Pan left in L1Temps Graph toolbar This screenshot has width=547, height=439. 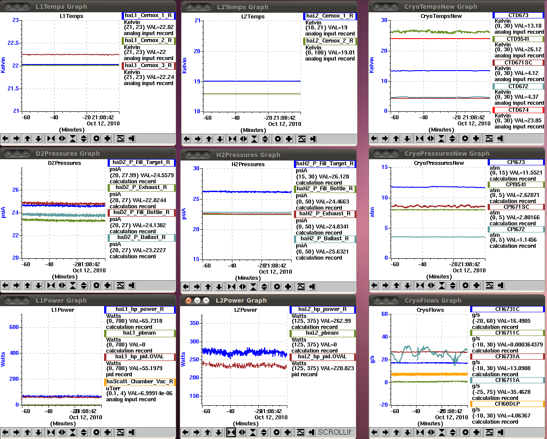(5, 139)
